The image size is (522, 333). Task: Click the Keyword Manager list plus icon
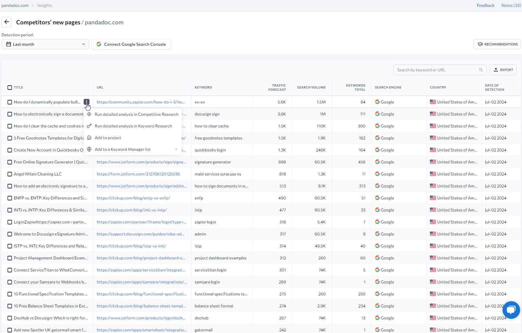point(89,149)
